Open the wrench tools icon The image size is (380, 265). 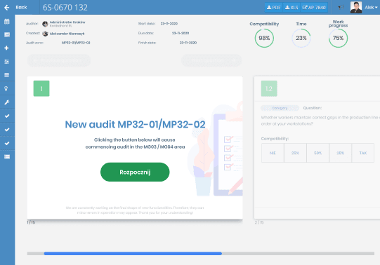pos(7,102)
